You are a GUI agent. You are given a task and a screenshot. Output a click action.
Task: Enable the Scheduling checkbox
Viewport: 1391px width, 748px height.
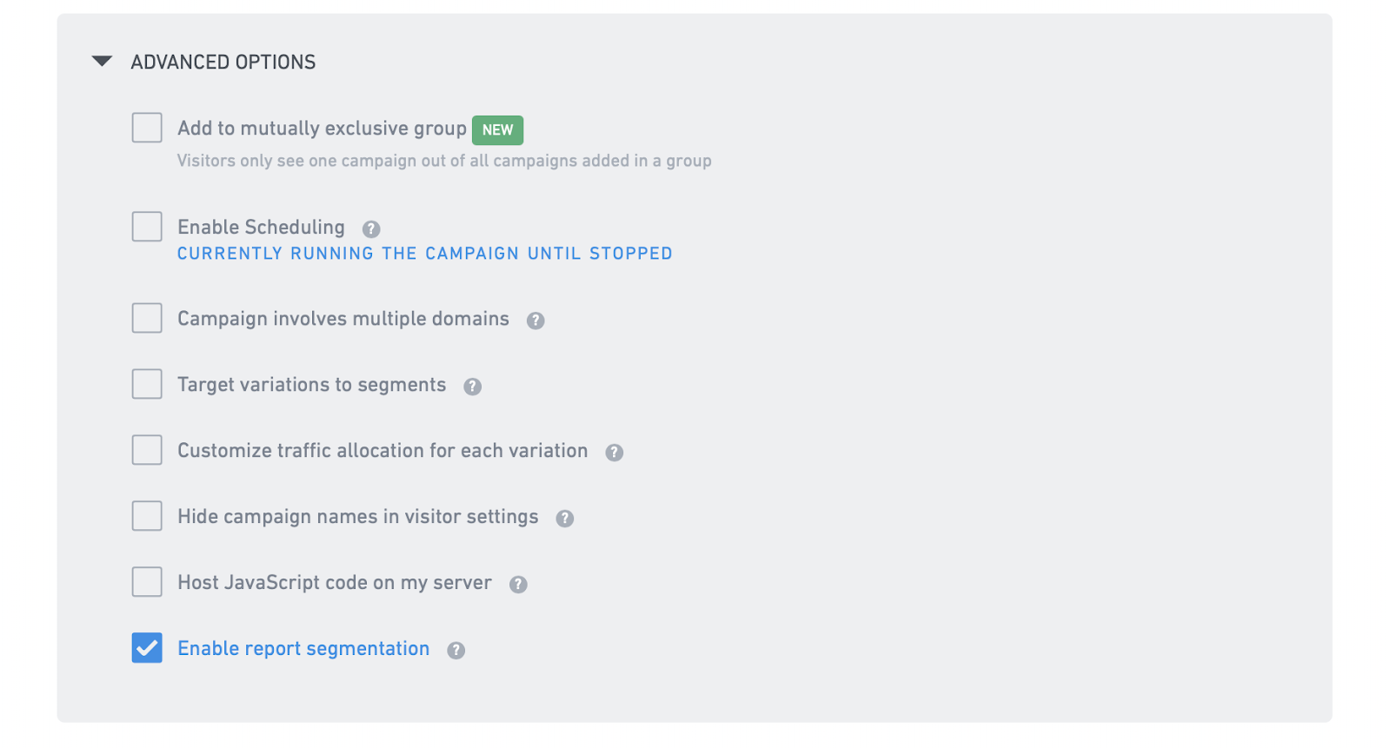pos(147,227)
